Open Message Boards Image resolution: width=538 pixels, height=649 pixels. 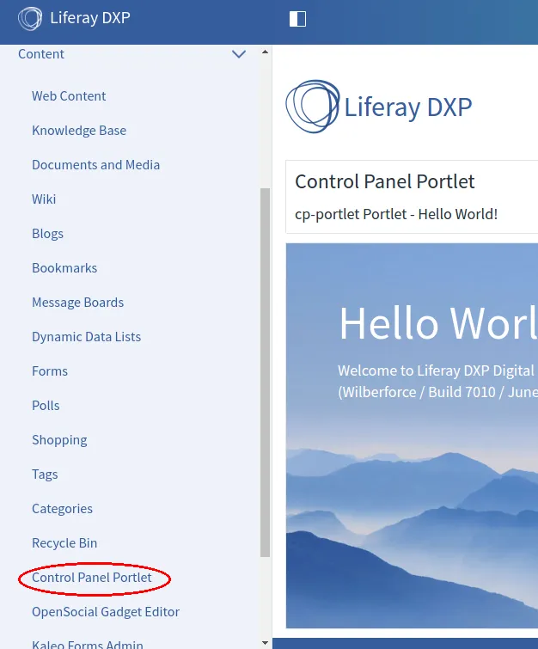[x=78, y=302]
